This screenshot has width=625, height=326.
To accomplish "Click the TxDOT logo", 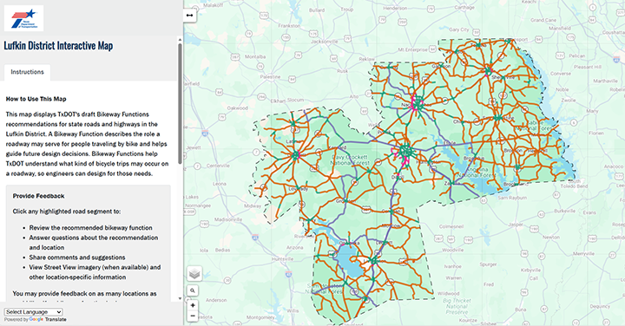I will tap(24, 18).
